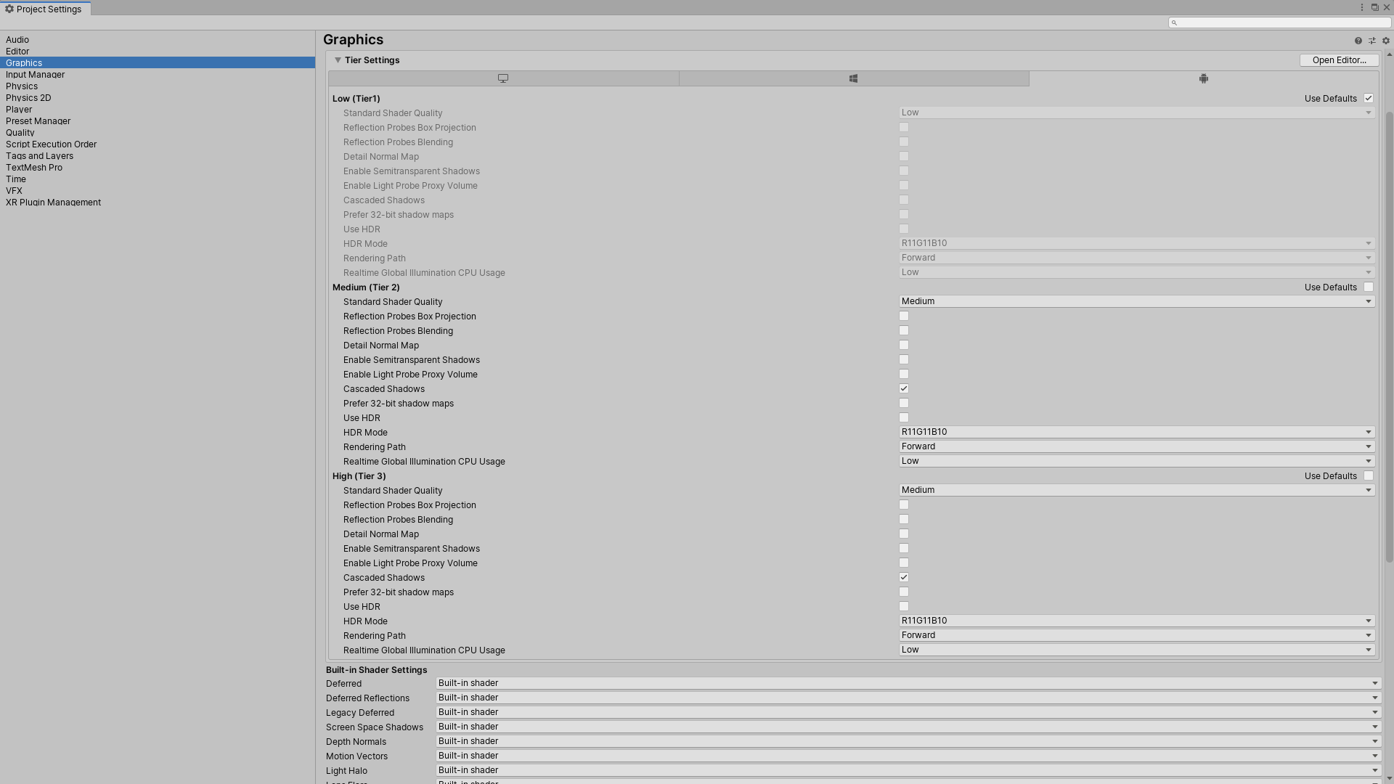Uncheck Use Defaults for Low Tier1

click(1369, 98)
